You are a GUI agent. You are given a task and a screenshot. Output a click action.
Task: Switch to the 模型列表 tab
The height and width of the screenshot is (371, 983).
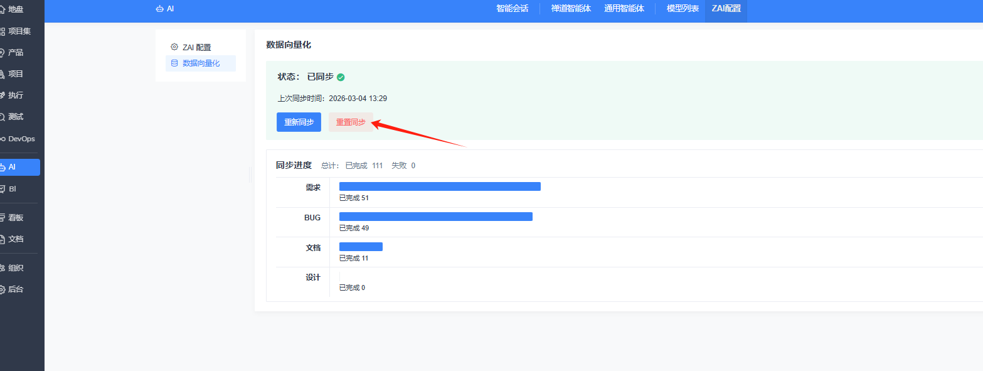pos(683,9)
